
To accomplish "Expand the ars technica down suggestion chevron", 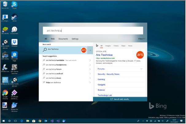I will (x=90, y=78).
